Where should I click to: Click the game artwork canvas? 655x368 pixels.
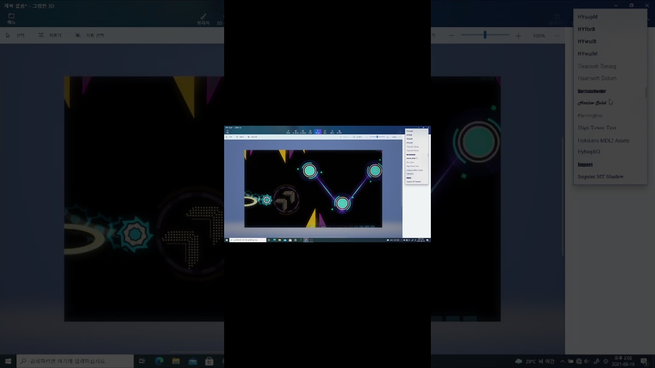pos(313,189)
